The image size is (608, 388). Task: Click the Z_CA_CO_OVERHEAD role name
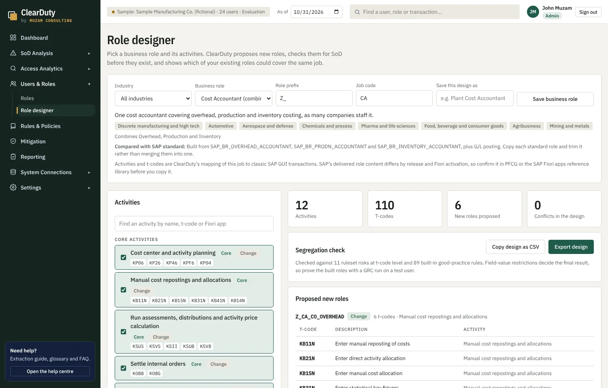tap(319, 317)
